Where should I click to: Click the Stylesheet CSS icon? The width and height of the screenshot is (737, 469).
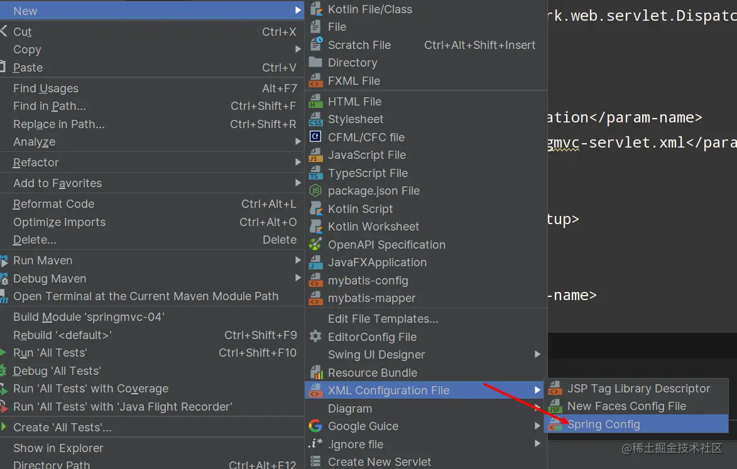(x=316, y=119)
